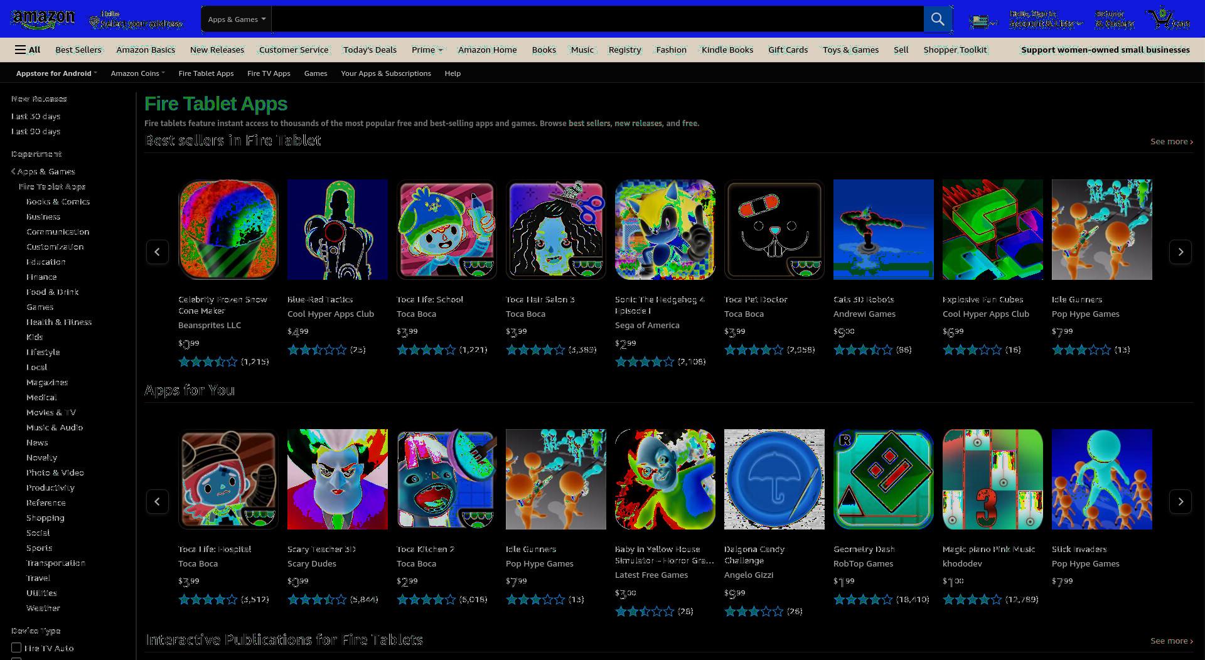
Task: Select Health & Fitness category
Action: [x=59, y=322]
